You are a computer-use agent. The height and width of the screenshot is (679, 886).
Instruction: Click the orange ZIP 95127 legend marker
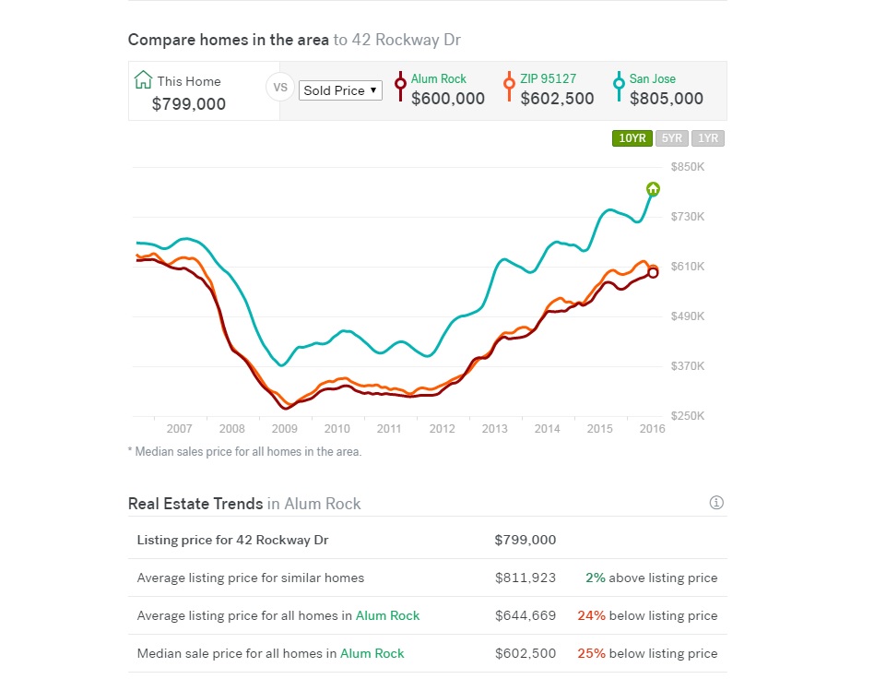pyautogui.click(x=509, y=87)
